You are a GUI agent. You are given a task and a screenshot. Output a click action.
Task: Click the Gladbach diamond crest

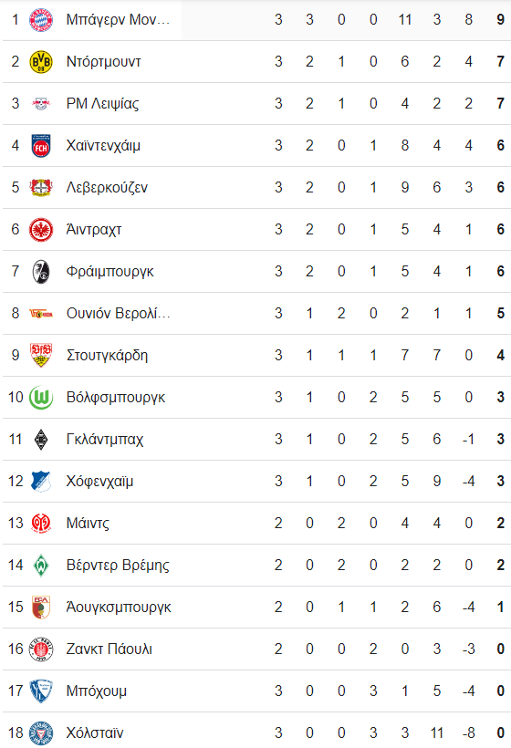point(41,440)
